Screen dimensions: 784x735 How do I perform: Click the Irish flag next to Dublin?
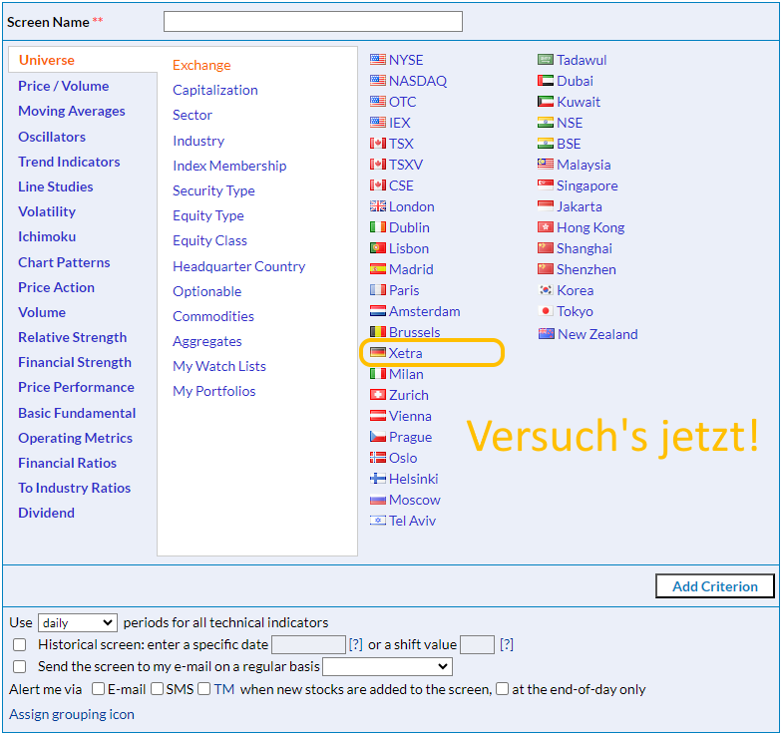[377, 227]
